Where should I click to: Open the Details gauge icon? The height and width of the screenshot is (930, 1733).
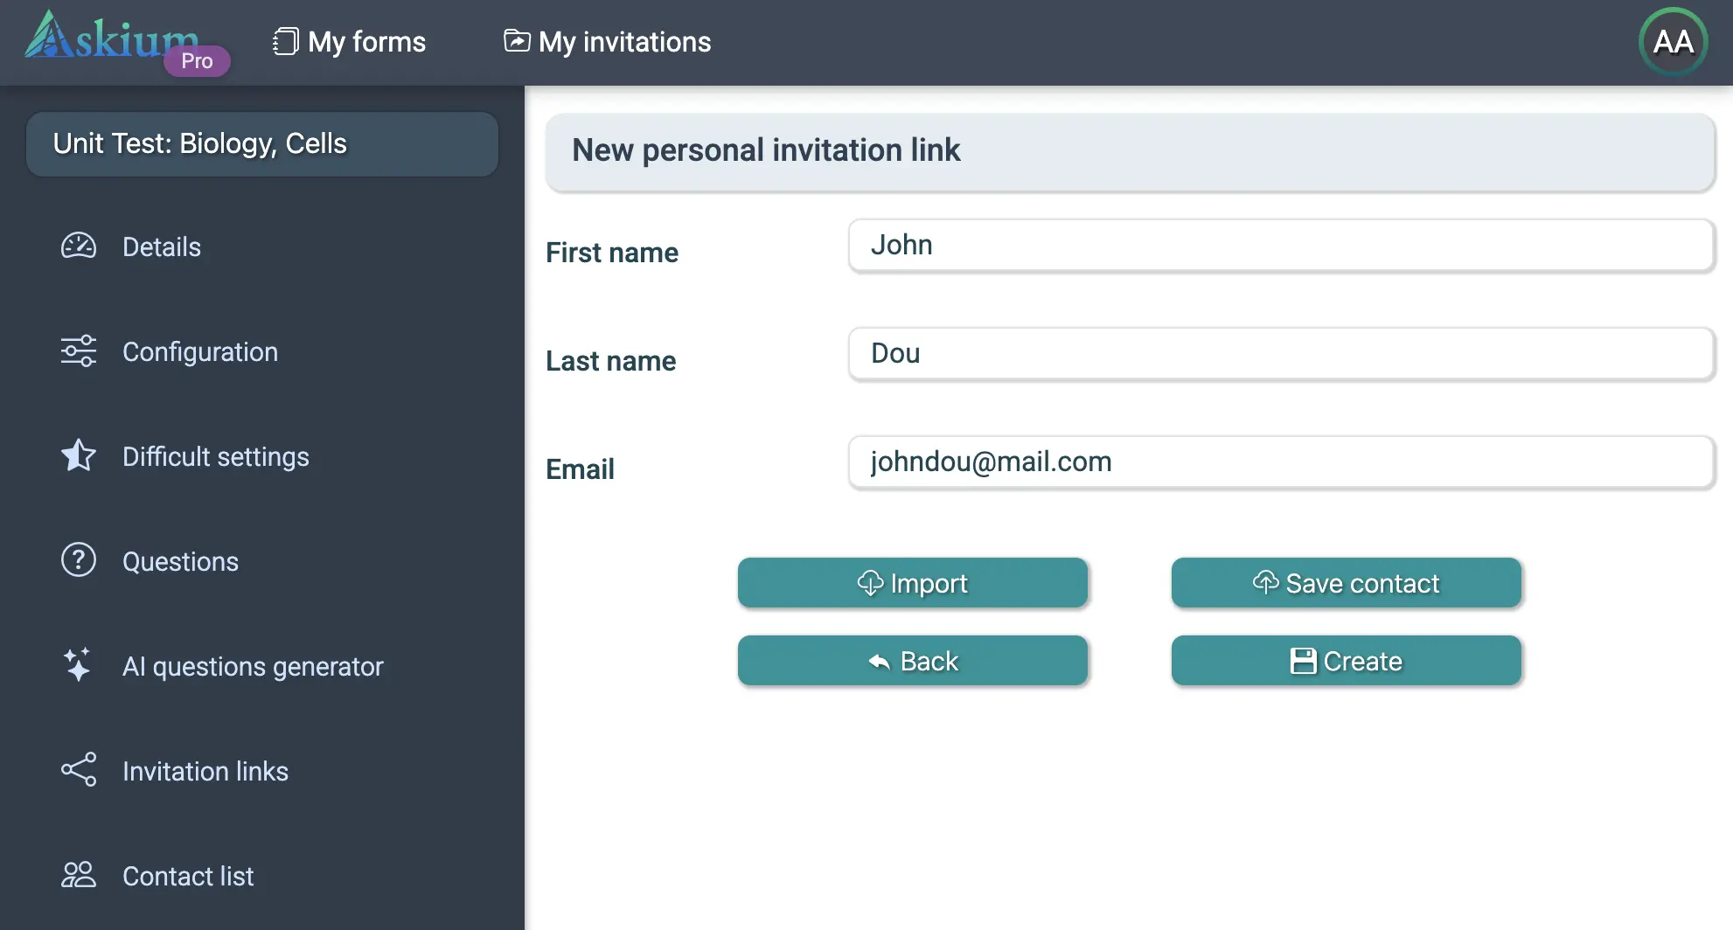click(79, 246)
